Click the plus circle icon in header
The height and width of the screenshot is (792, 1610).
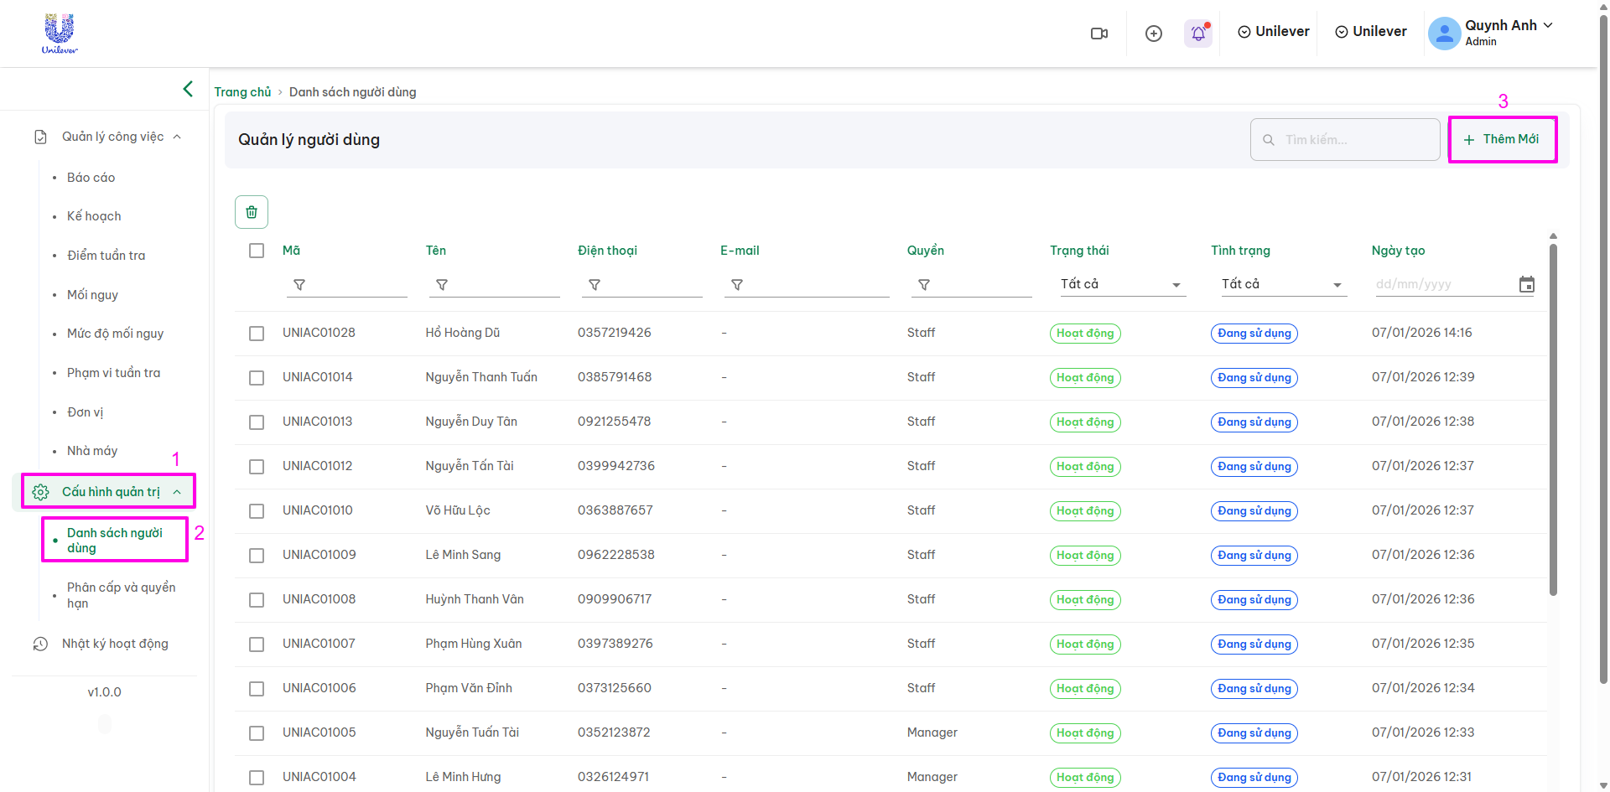click(1154, 34)
